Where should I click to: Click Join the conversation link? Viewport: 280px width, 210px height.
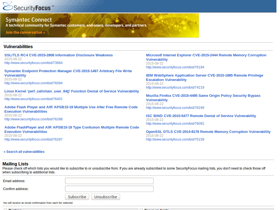(25, 33)
